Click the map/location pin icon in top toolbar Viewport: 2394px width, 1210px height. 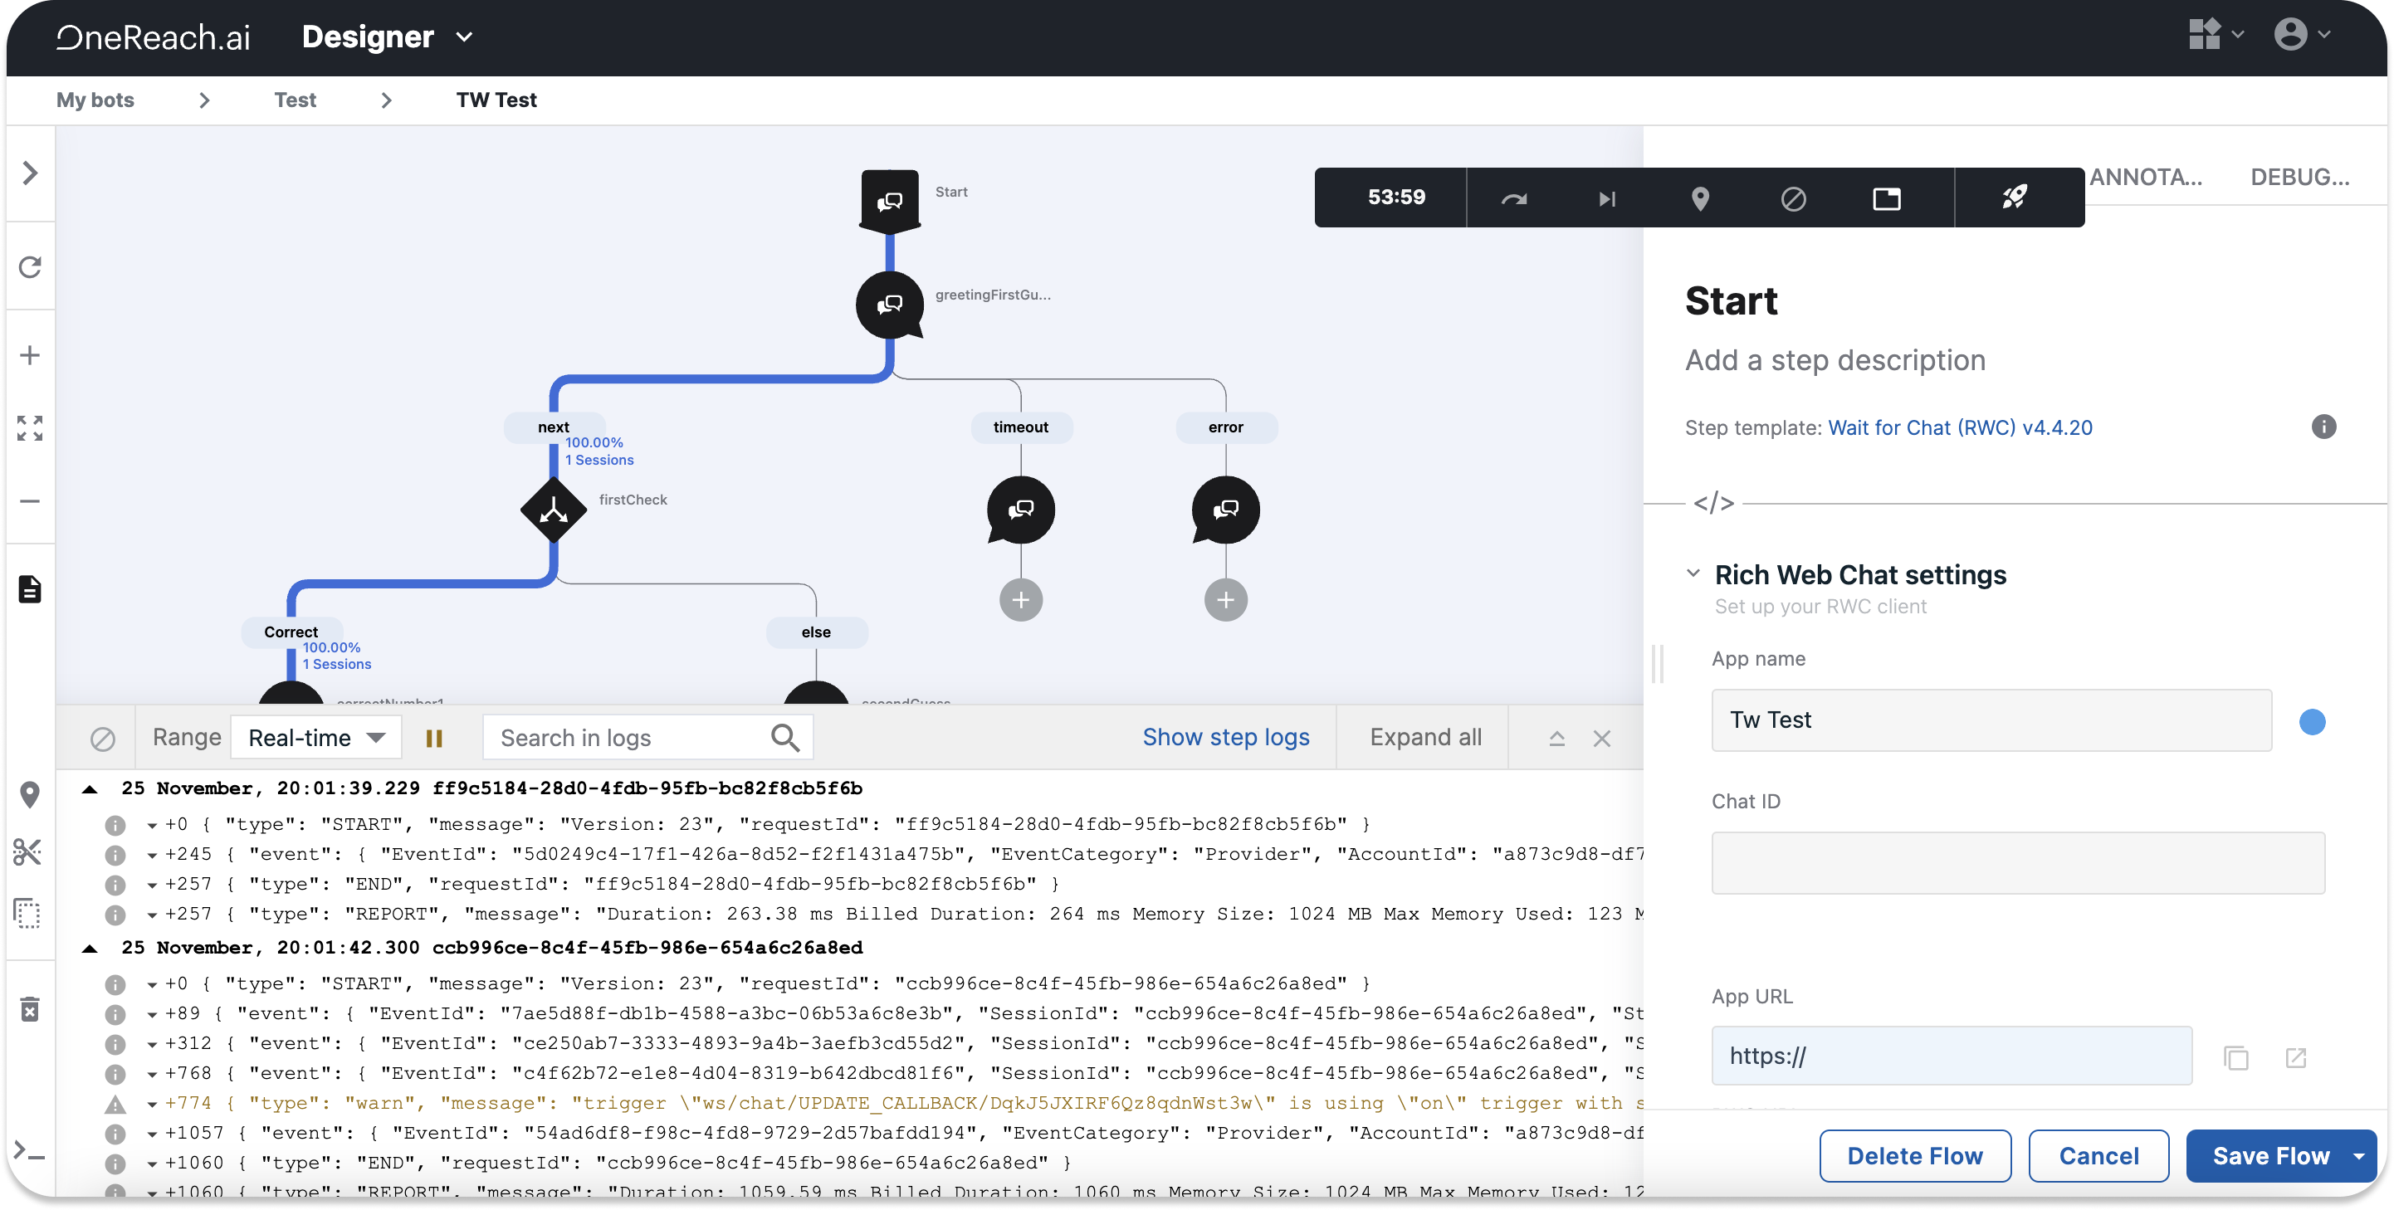(x=1698, y=196)
